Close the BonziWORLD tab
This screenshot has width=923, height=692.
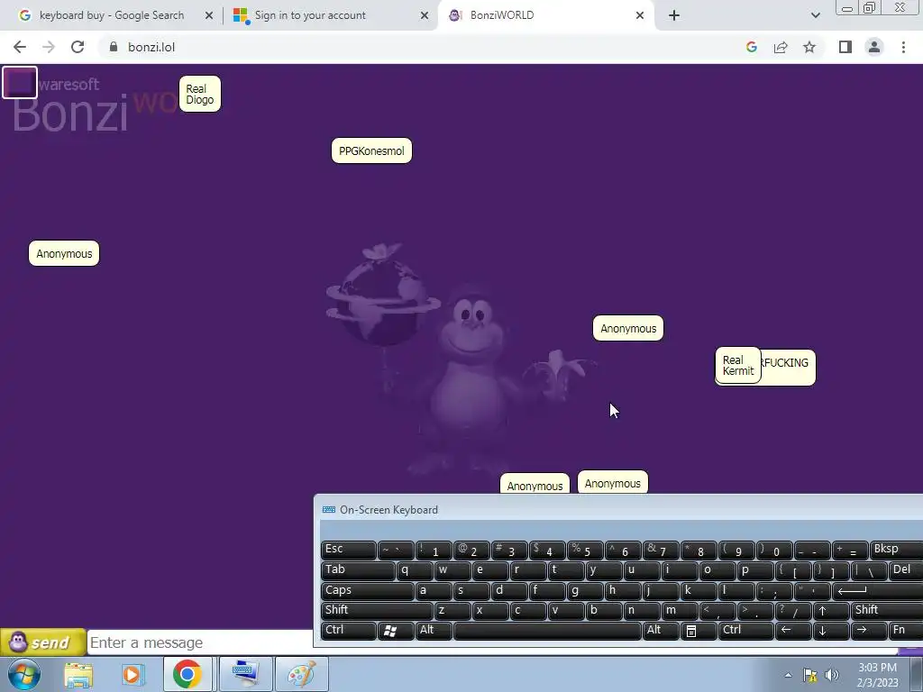click(640, 15)
